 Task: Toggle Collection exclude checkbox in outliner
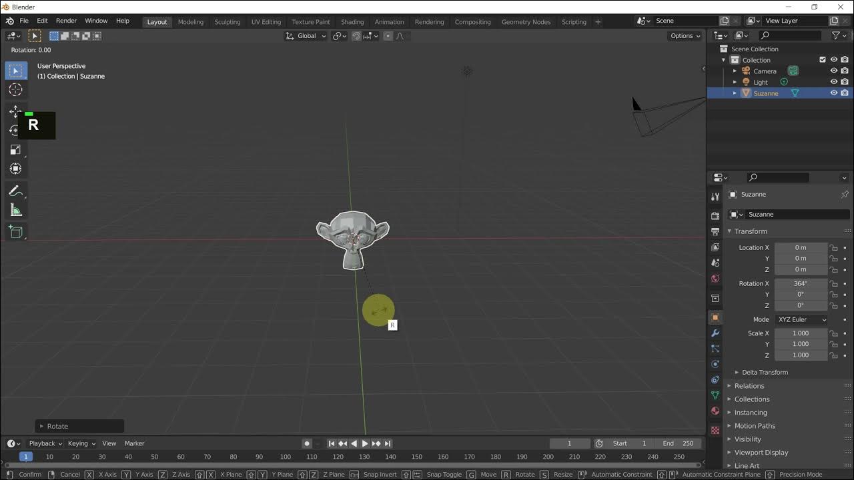pos(823,60)
